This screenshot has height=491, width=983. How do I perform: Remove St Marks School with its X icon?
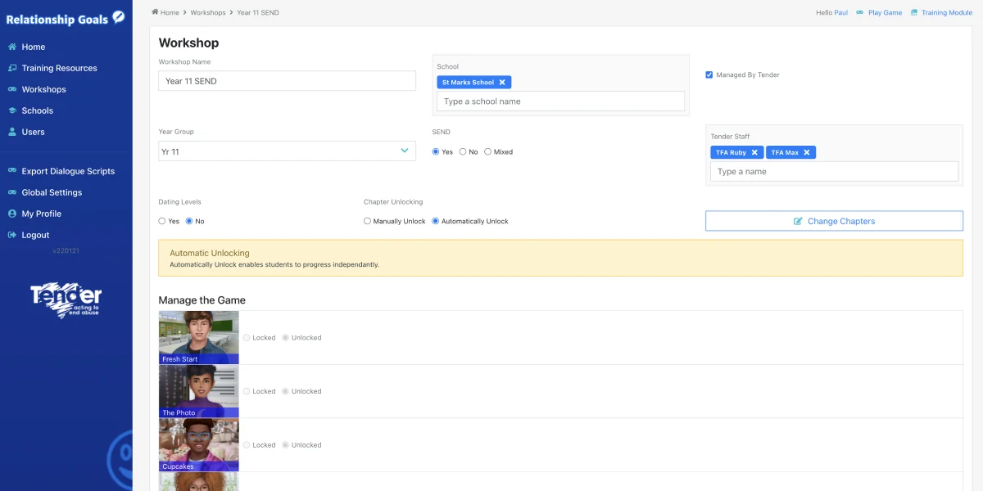click(x=501, y=82)
